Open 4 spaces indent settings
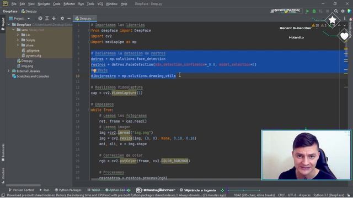The width and height of the screenshot is (353, 198). coord(305,195)
